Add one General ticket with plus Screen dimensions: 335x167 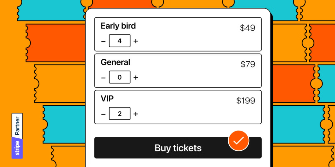(x=136, y=78)
